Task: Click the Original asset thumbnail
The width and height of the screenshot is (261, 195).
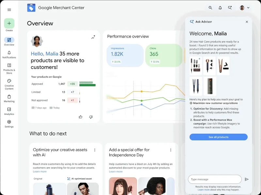Action: (x=50, y=189)
